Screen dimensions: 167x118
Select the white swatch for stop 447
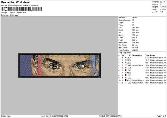(126, 65)
